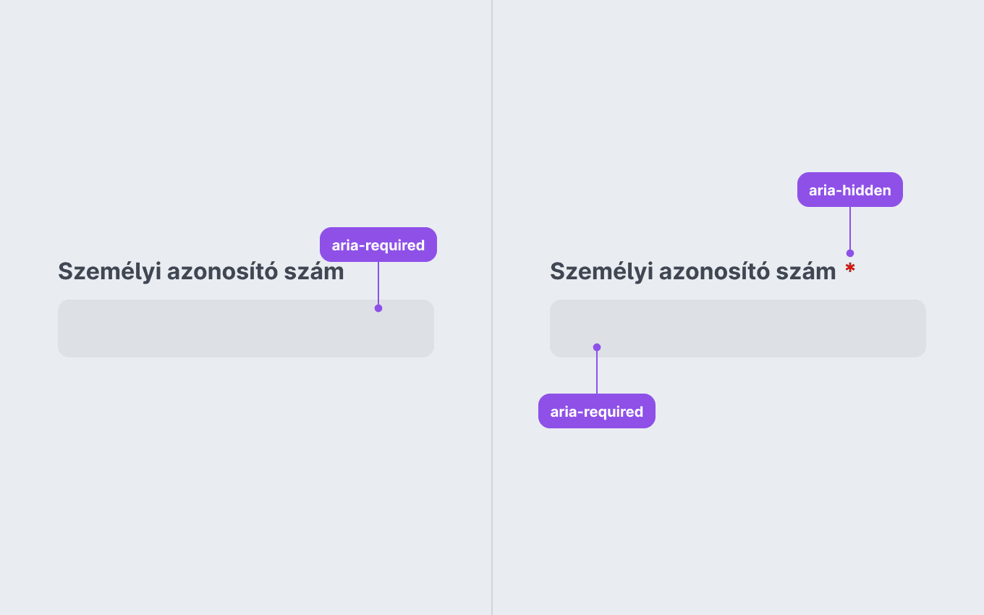
Task: Click connector line above right aria-required badge
Action: 597,373
